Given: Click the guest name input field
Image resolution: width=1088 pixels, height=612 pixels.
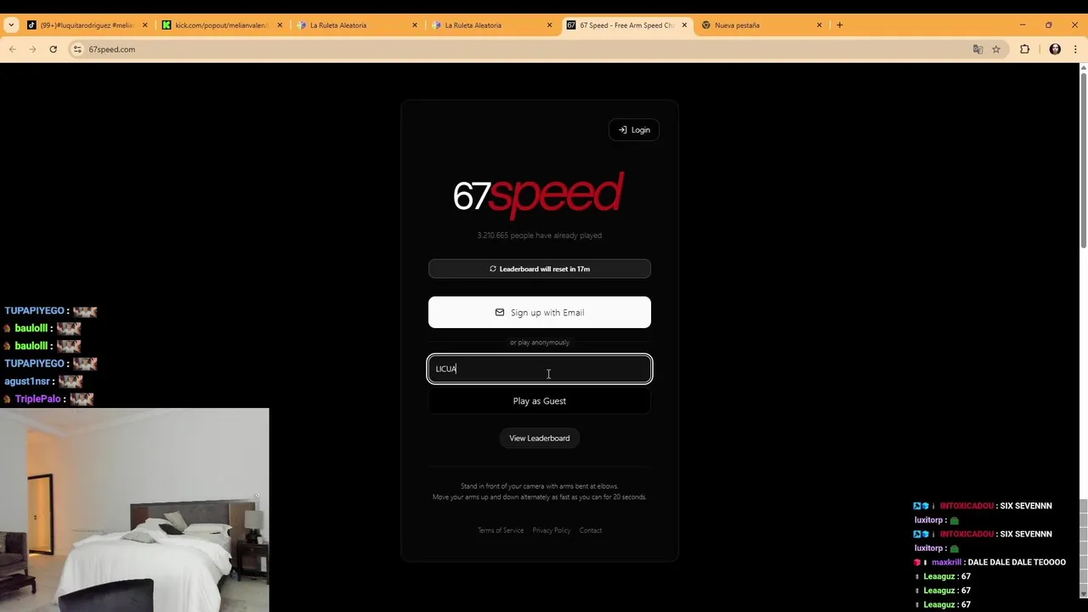Looking at the screenshot, I should 540,369.
